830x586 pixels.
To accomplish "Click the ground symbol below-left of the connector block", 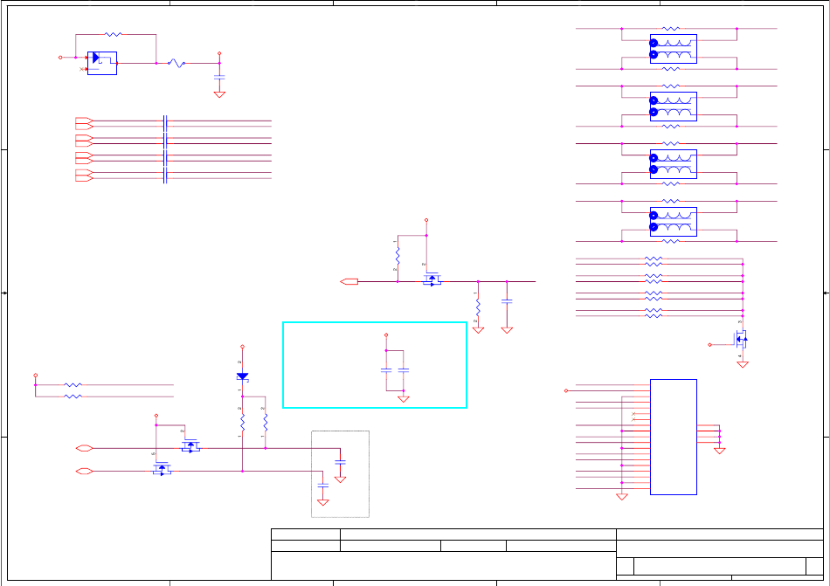I will (x=622, y=497).
